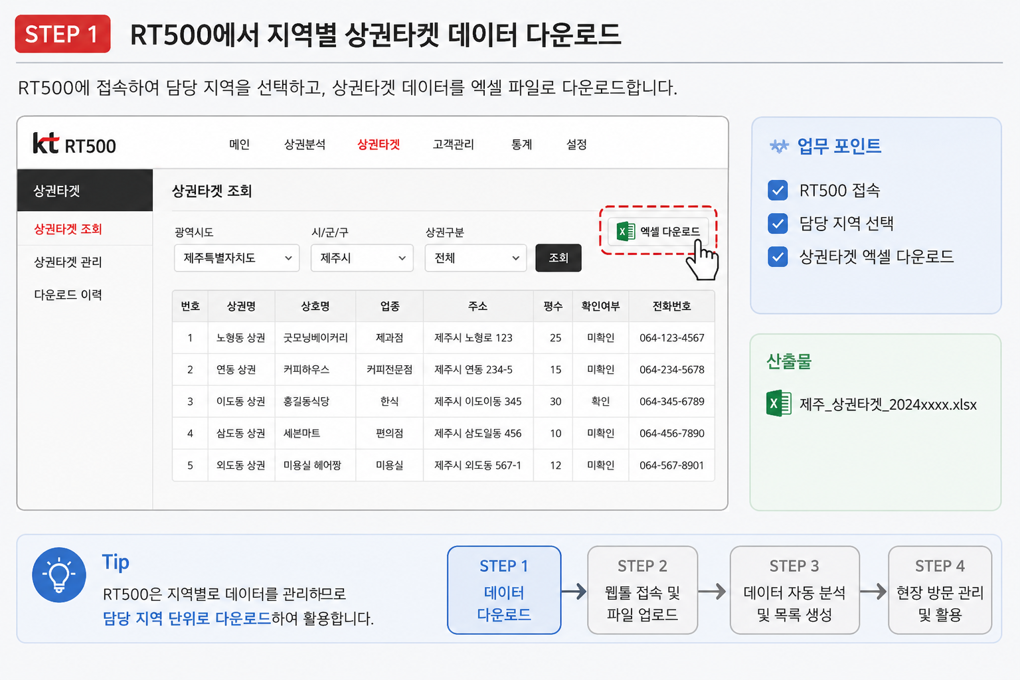Click the kt RT500 logo

click(74, 144)
